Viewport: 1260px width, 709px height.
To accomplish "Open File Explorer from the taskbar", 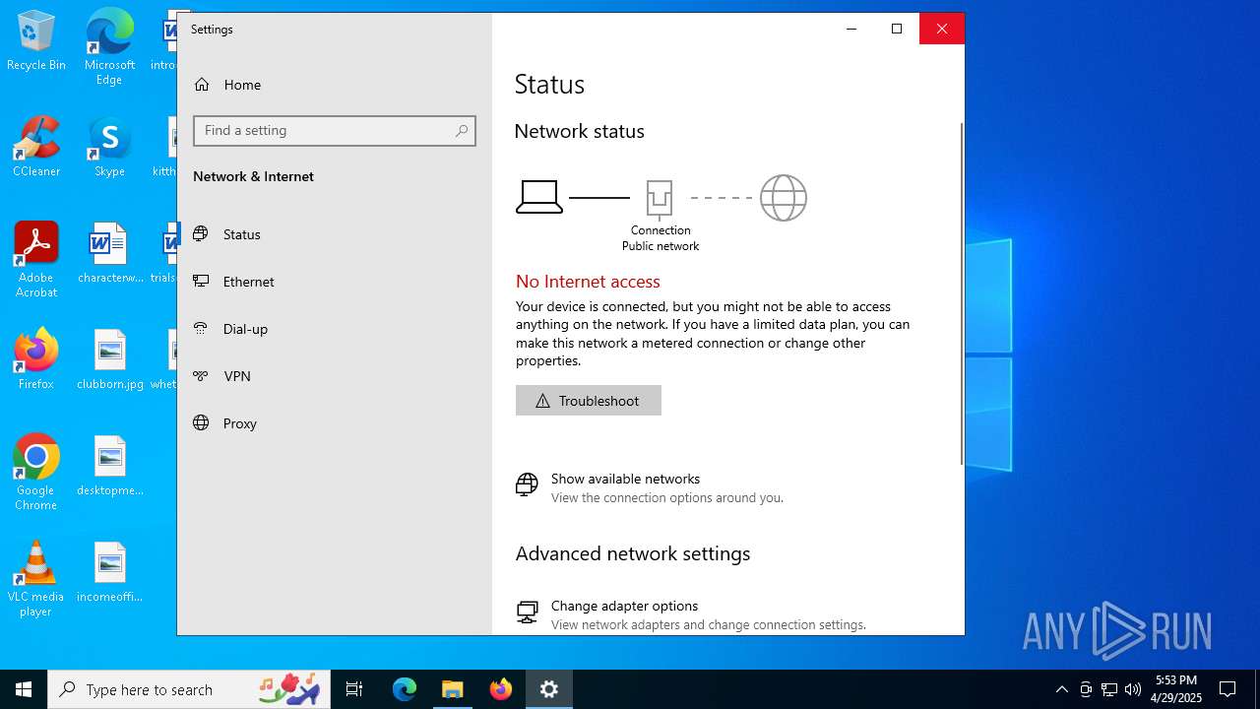I will pyautogui.click(x=453, y=689).
